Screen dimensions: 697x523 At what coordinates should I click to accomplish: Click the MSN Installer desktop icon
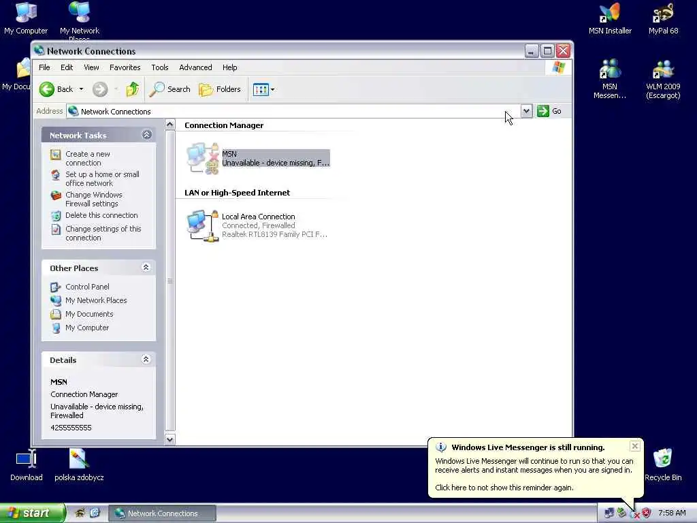coord(610,18)
